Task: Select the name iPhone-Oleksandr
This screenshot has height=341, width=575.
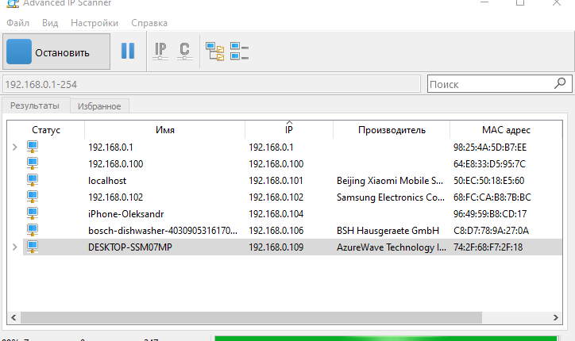Action: click(125, 214)
